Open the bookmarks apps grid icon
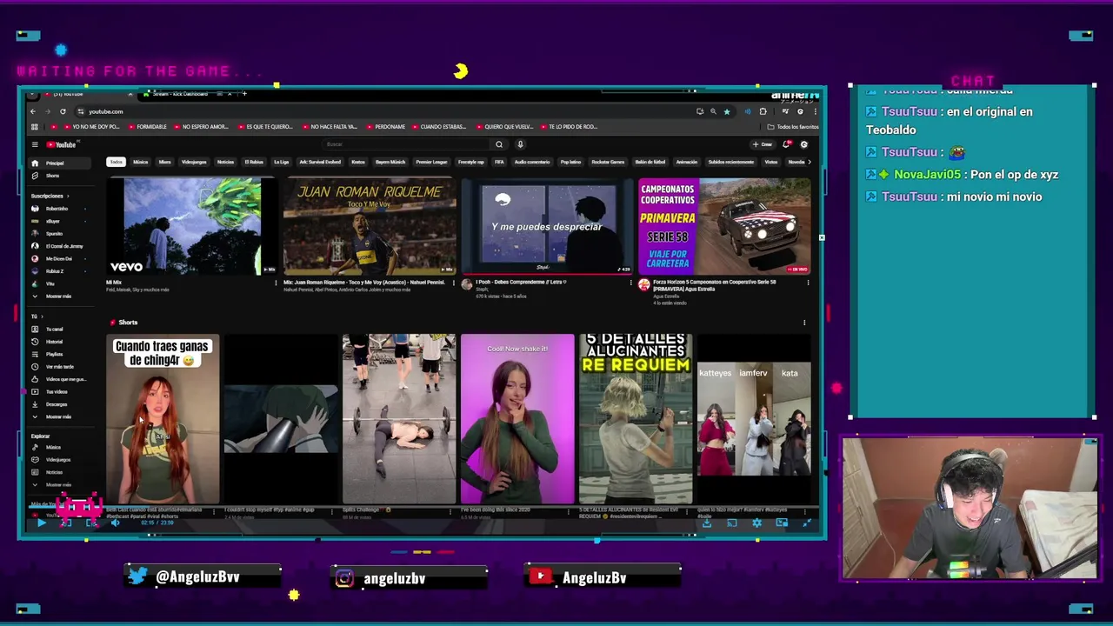The width and height of the screenshot is (1113, 626). pos(33,127)
